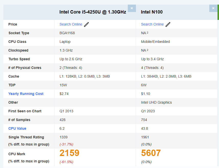The height and width of the screenshot is (168, 219).
Task: Click the # of Physical Cores label
Action: pyautogui.click(x=25, y=68)
